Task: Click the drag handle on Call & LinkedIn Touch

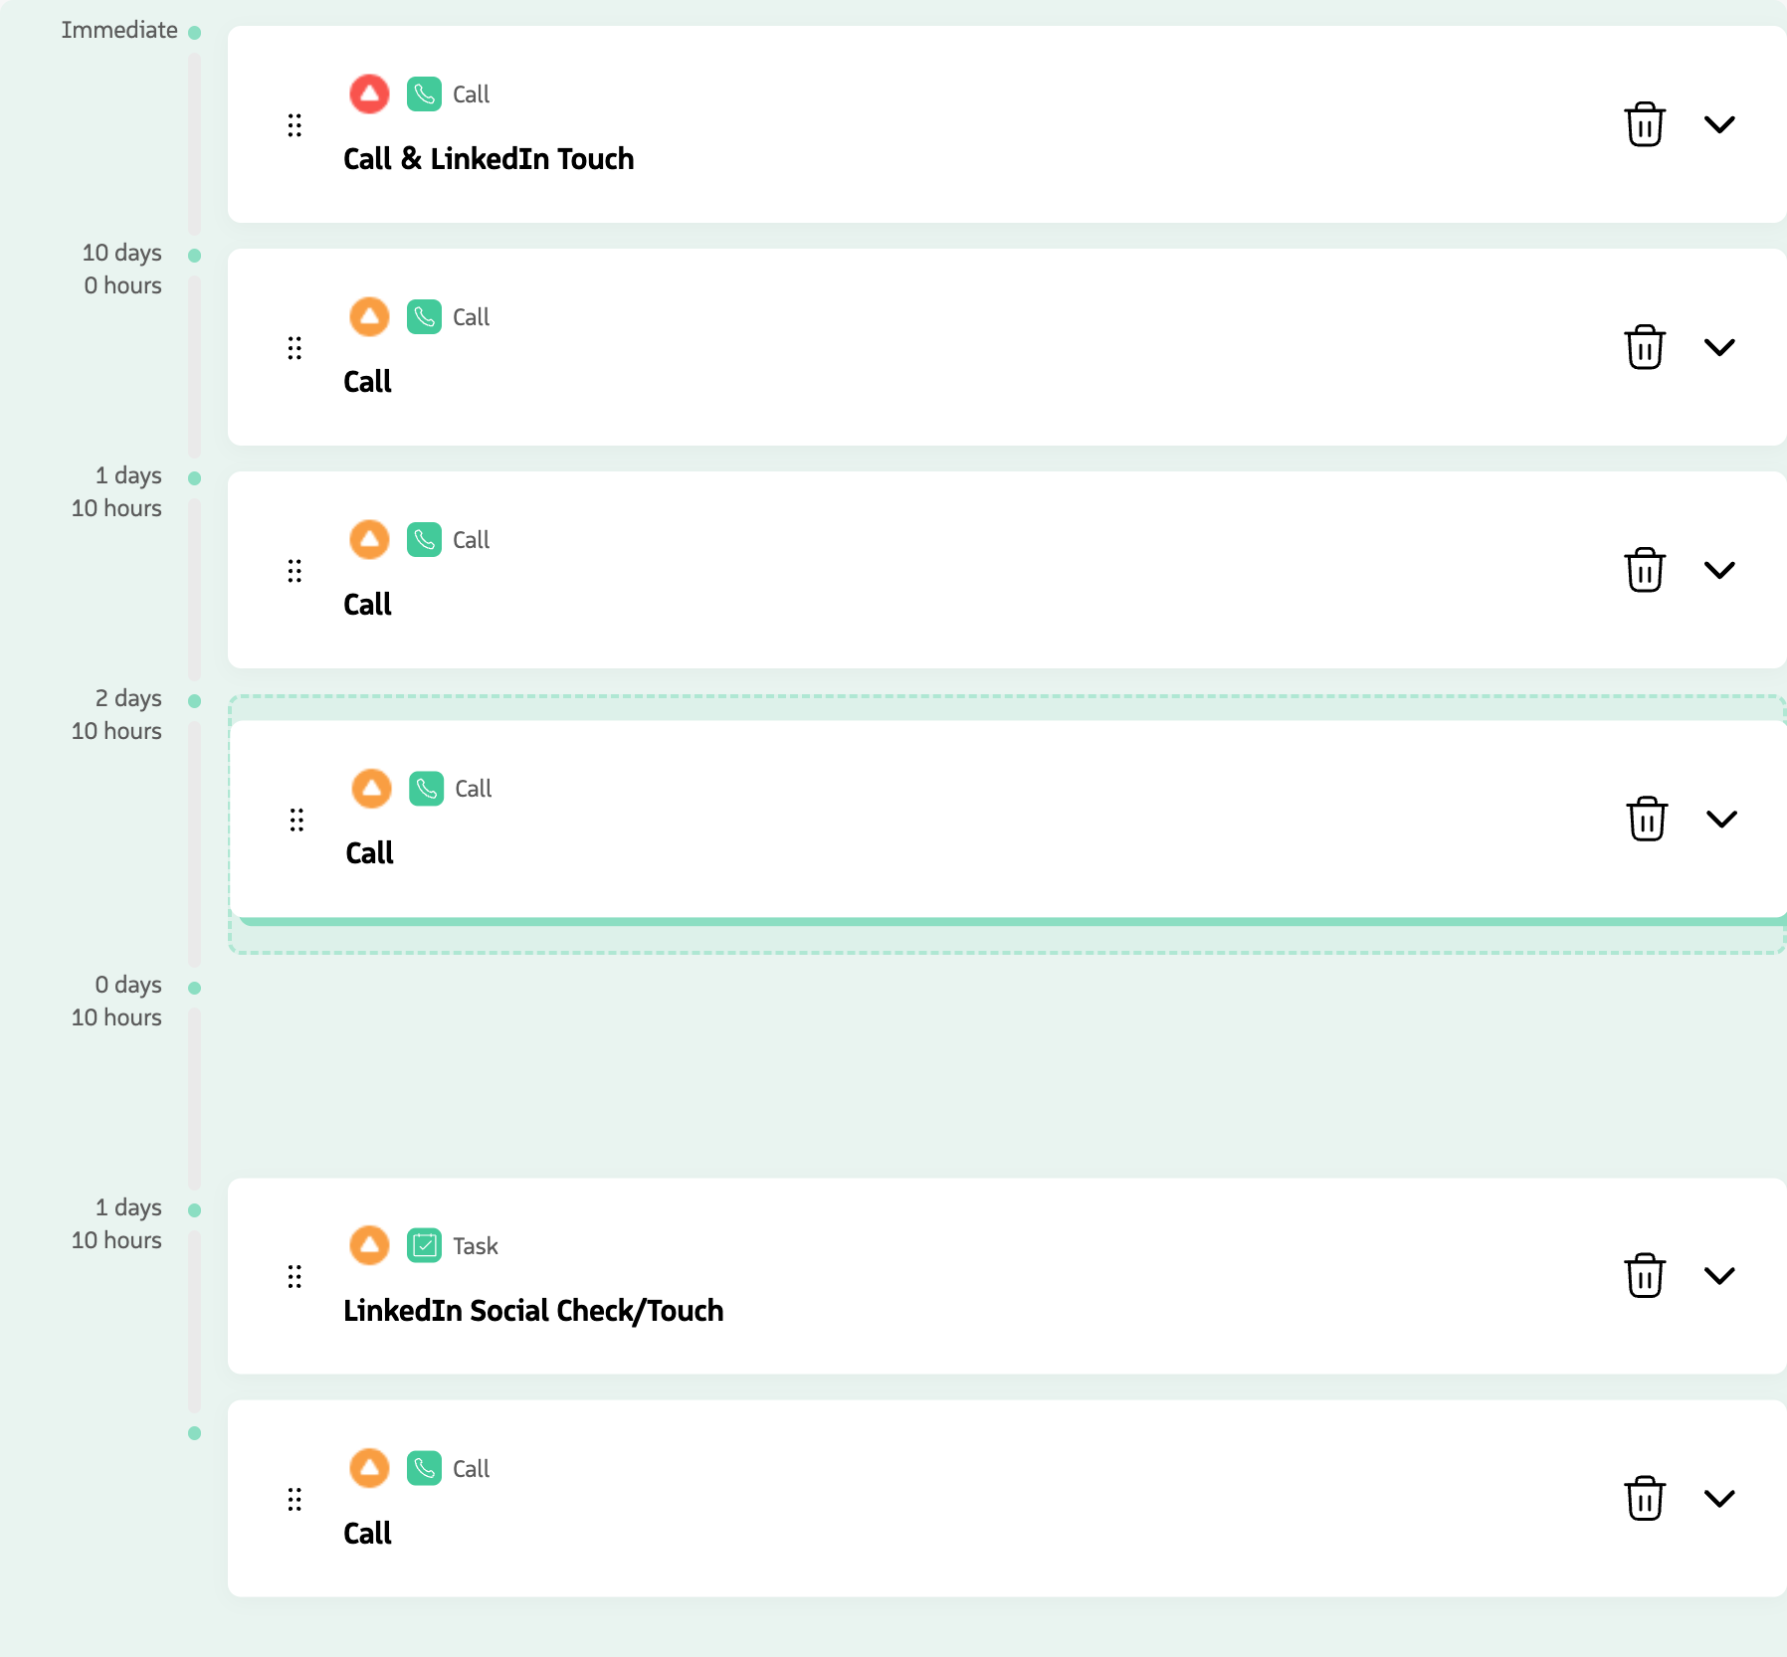Action: point(294,125)
